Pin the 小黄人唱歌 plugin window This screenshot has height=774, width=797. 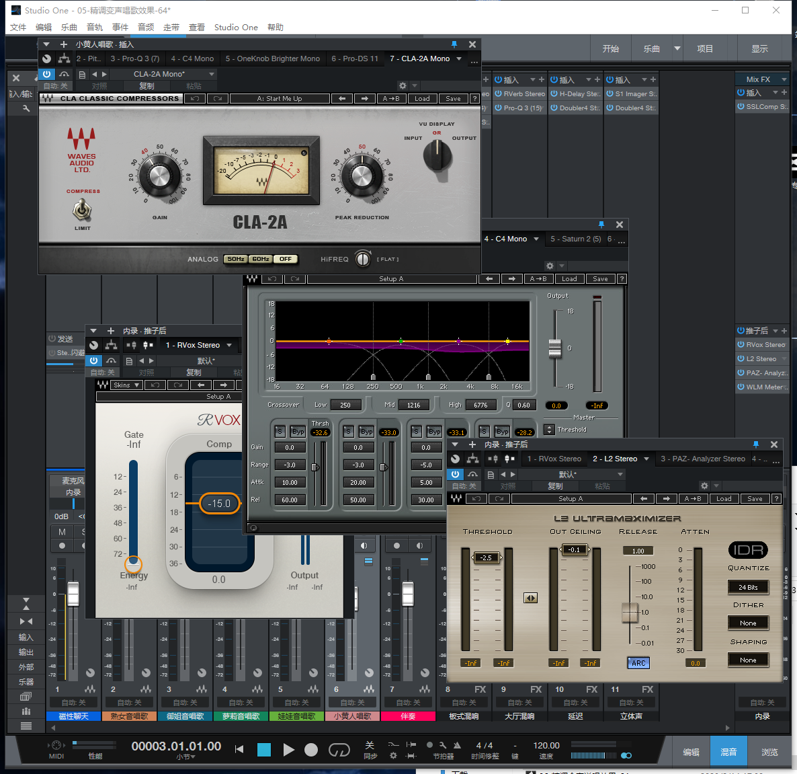coord(454,43)
